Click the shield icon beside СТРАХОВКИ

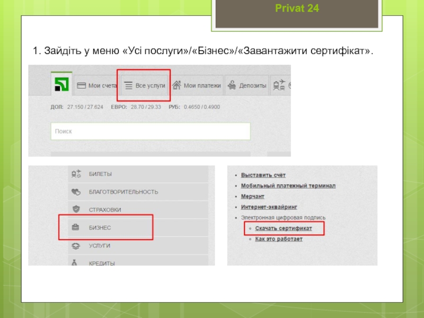click(76, 209)
